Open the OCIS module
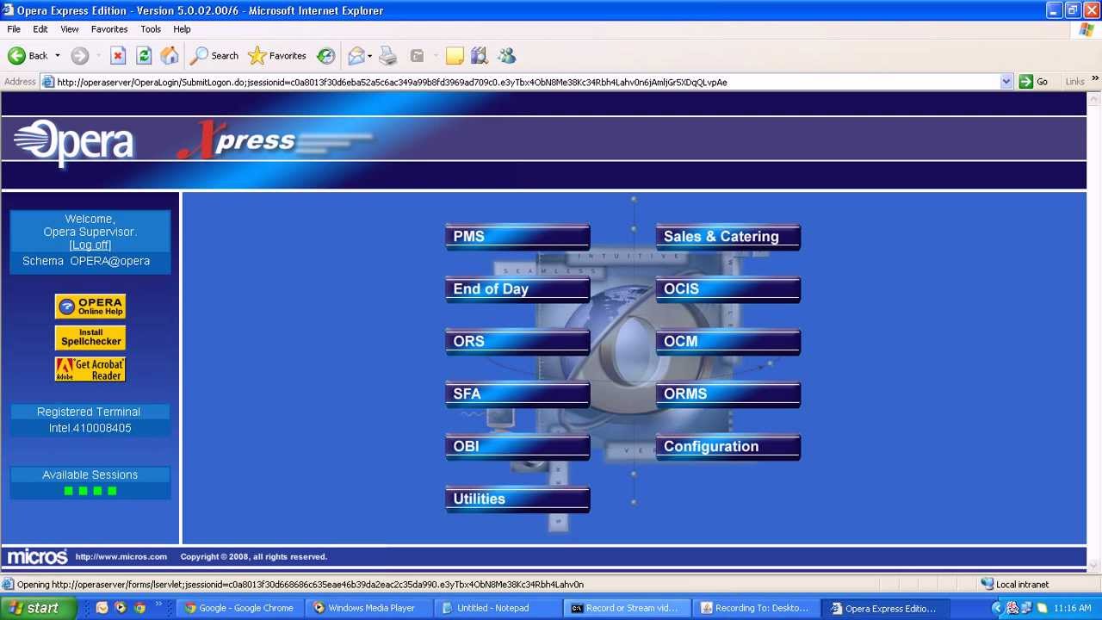 [728, 289]
